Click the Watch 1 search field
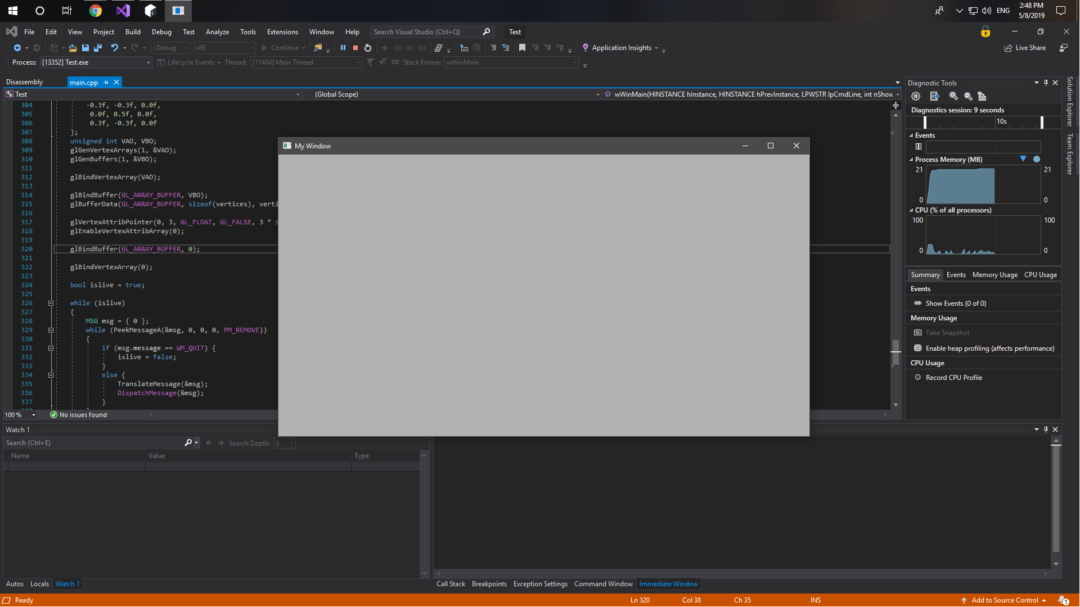Image resolution: width=1080 pixels, height=607 pixels. click(x=93, y=443)
